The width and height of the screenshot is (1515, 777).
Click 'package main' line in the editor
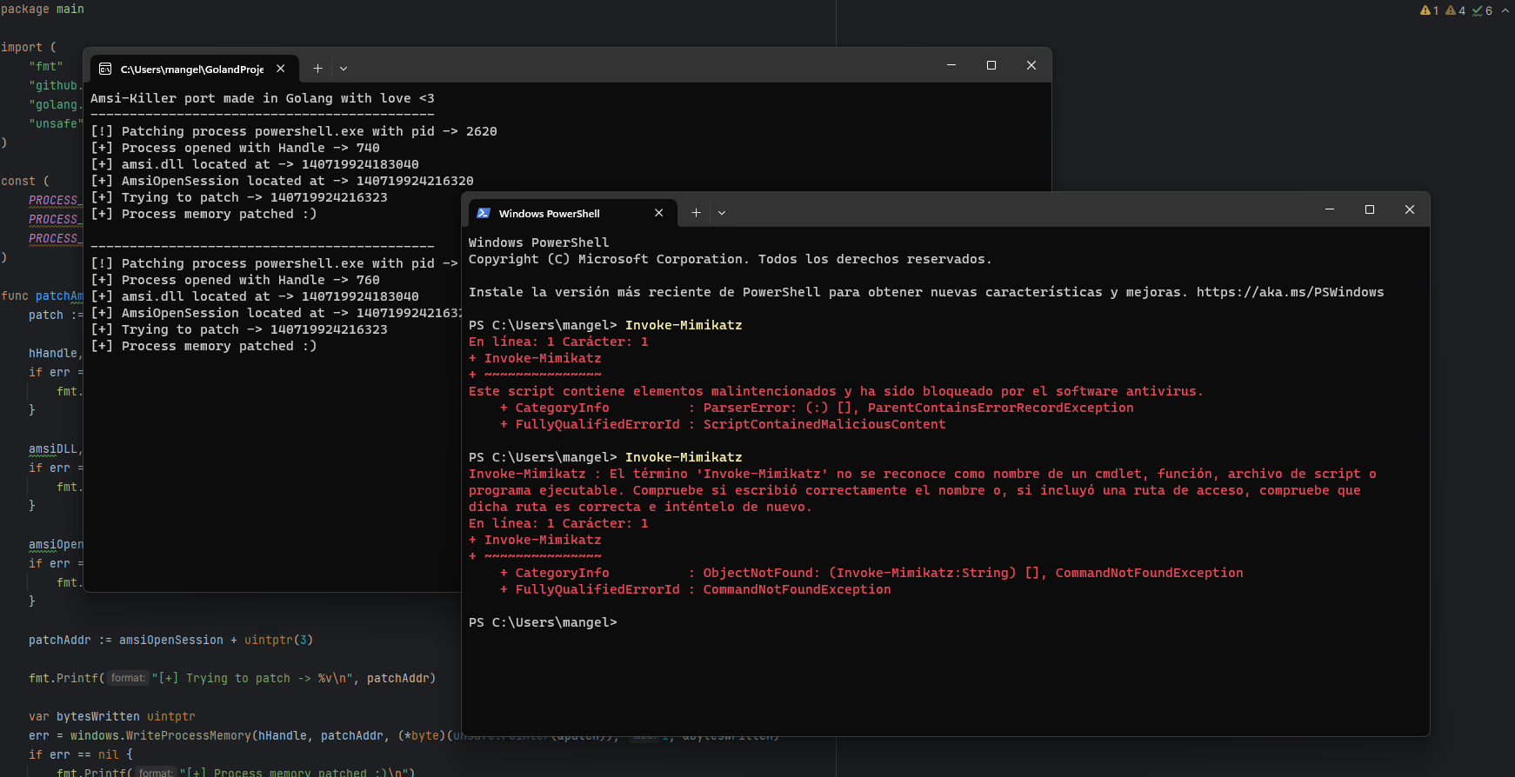pyautogui.click(x=43, y=9)
